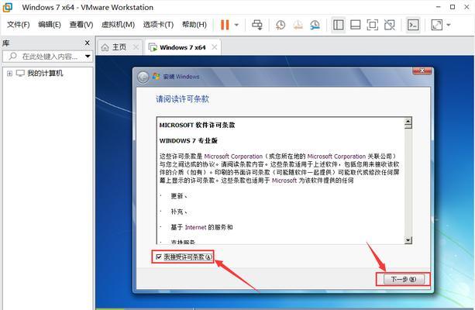Revert the VM to its snapshot
Viewport: 475px width, 310px height.
(298, 25)
